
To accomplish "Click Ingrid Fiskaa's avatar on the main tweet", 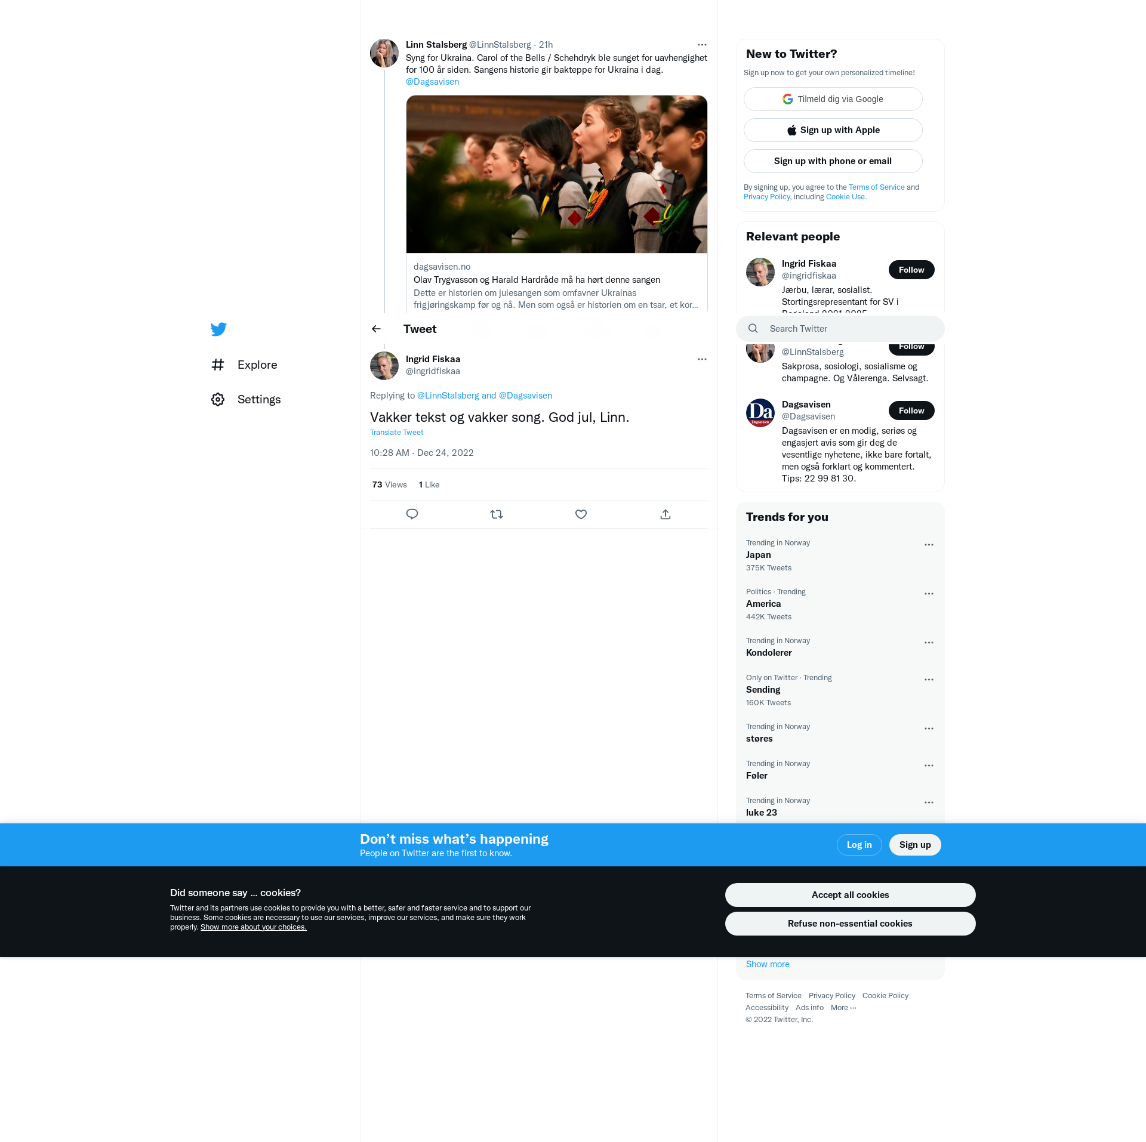I will click(384, 366).
